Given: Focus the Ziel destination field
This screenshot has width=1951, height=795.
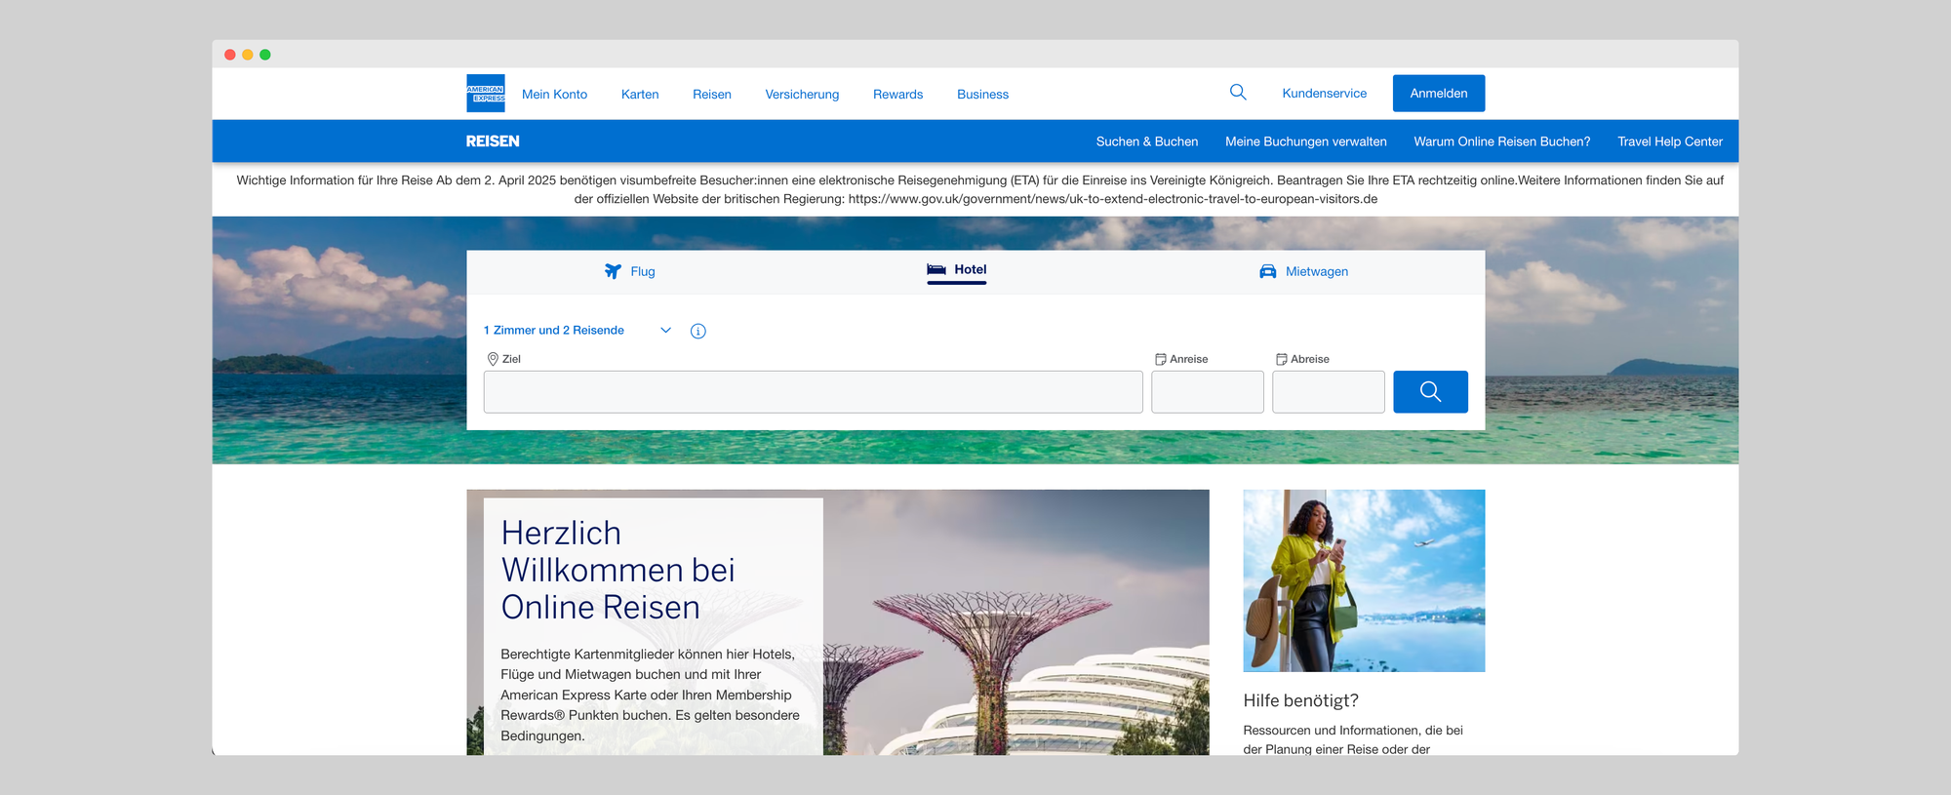Looking at the screenshot, I should tap(814, 391).
